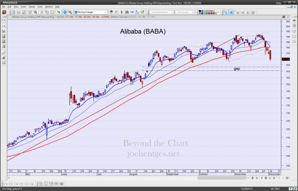298x191 pixels.
Task: Click the four-pane tile windows icon
Action: [x=56, y=184]
